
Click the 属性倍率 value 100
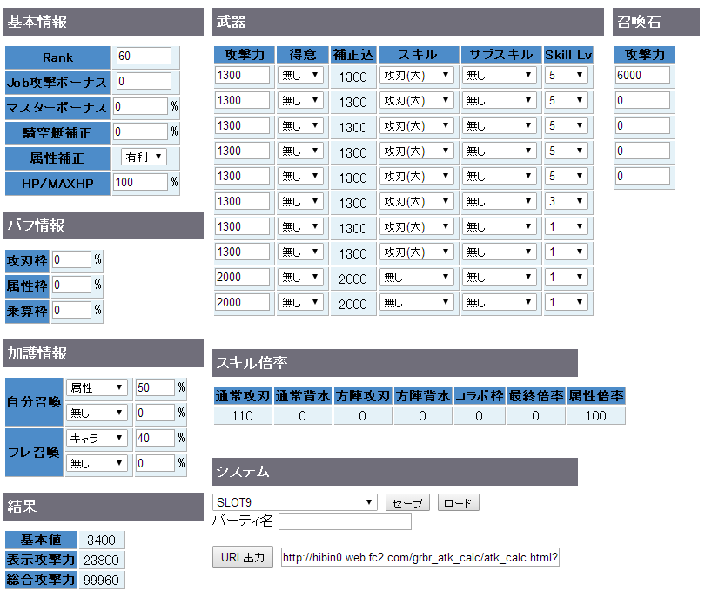[595, 415]
